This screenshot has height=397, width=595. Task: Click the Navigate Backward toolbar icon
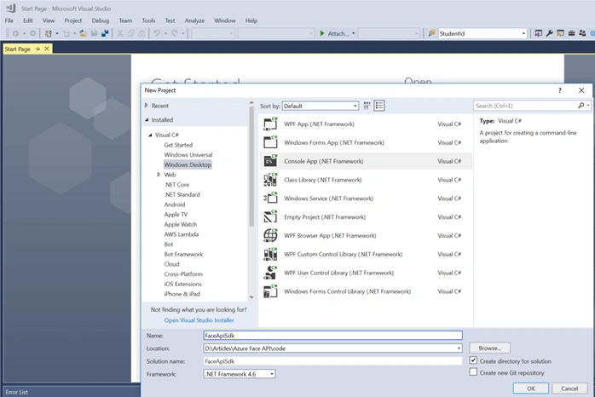(15, 33)
